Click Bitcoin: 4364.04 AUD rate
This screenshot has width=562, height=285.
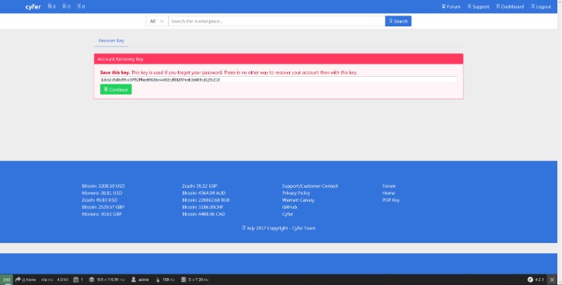(x=204, y=193)
